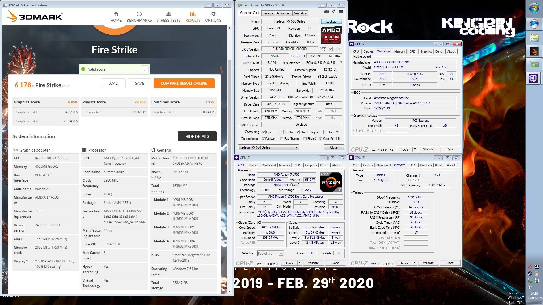
Task: Toggle the DirectML checkbox
Action: (x=325, y=132)
